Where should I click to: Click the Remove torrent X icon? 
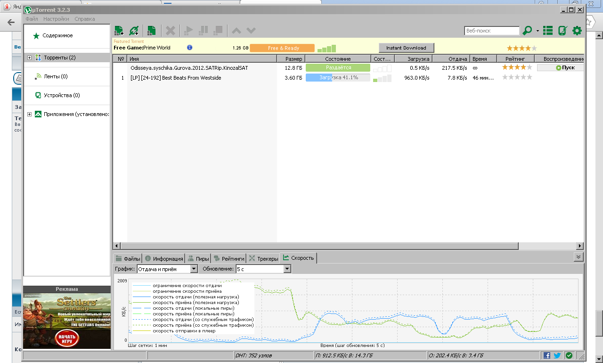pos(171,31)
